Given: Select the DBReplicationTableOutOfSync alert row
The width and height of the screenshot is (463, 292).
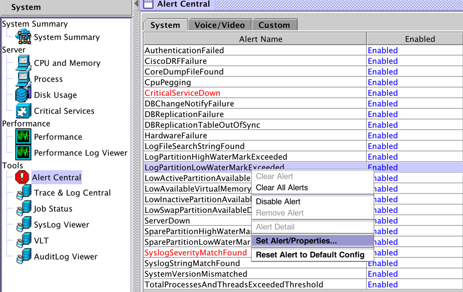Looking at the screenshot, I should [255, 125].
